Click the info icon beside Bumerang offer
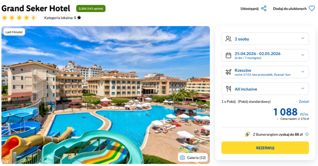The width and height of the screenshot is (318, 166). coord(307,134)
